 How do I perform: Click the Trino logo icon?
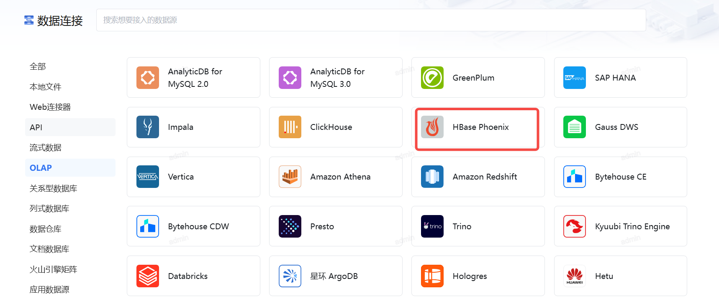[x=432, y=226]
